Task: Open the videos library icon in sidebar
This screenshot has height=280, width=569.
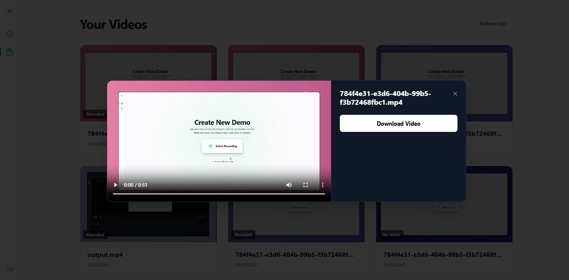Action: point(9,52)
